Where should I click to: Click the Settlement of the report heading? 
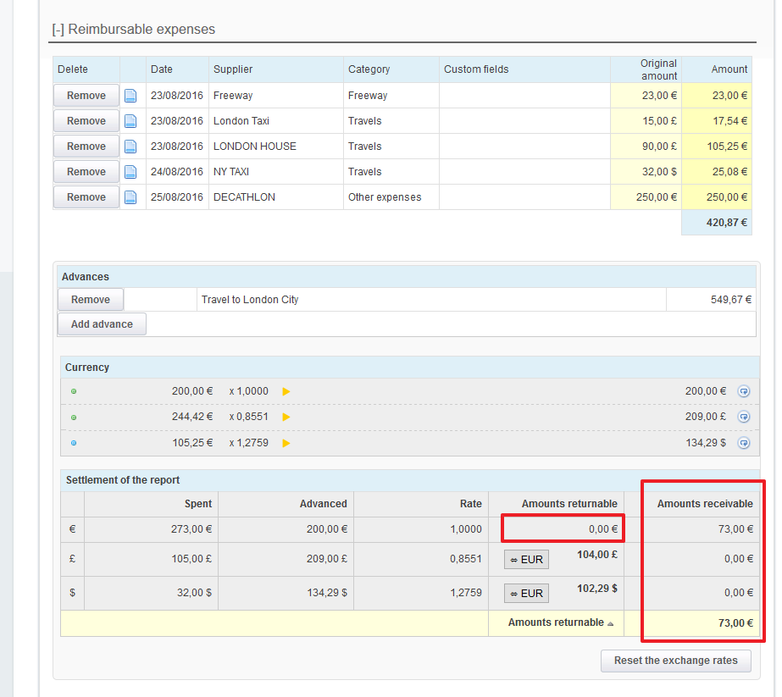[x=123, y=480]
